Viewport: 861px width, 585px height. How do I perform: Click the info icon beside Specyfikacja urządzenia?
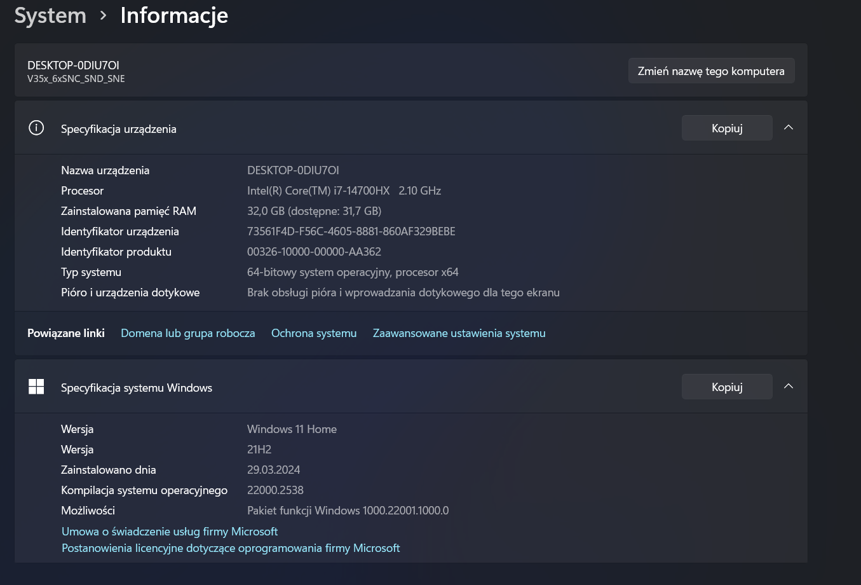tap(36, 128)
